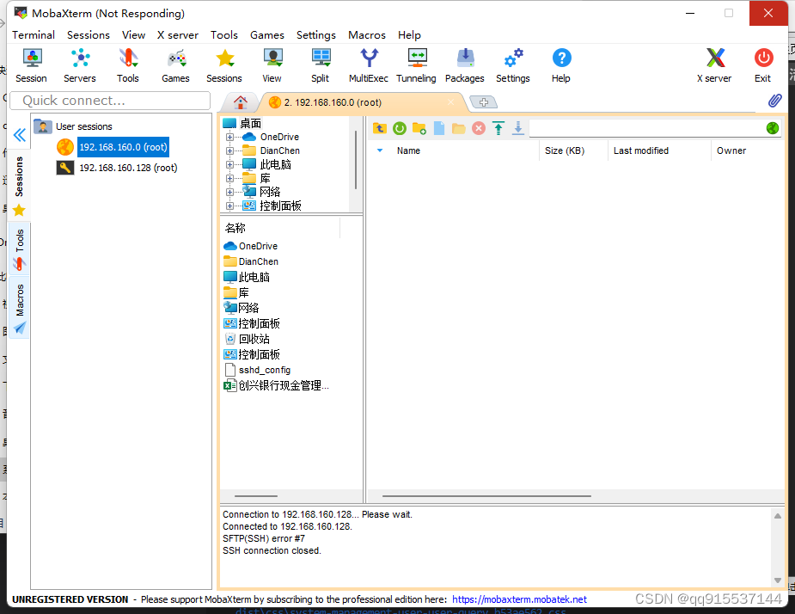Select 桌面 root in the folder tree

click(x=250, y=123)
